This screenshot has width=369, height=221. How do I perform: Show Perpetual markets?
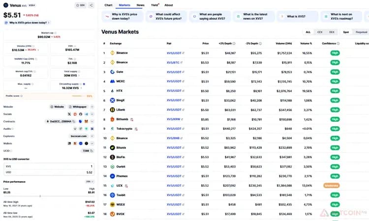(361, 32)
